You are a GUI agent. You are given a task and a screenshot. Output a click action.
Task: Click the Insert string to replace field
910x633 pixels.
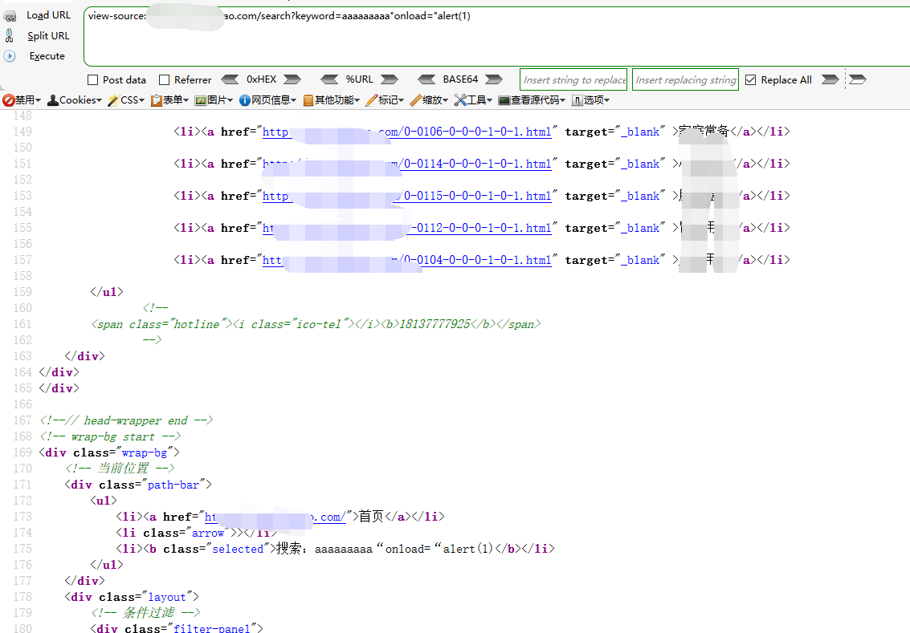tap(573, 80)
